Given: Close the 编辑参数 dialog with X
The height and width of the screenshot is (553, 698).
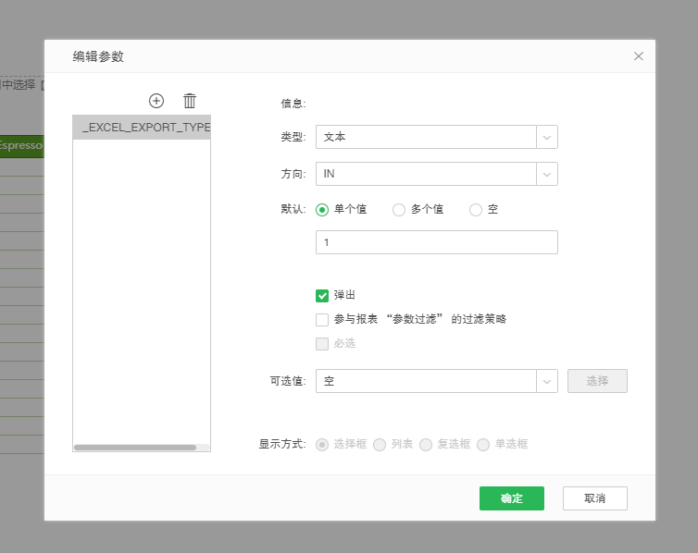Looking at the screenshot, I should [x=639, y=56].
